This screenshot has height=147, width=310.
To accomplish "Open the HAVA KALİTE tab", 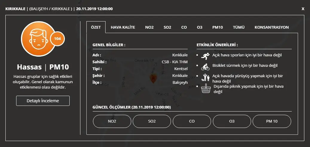I will tap(123, 27).
